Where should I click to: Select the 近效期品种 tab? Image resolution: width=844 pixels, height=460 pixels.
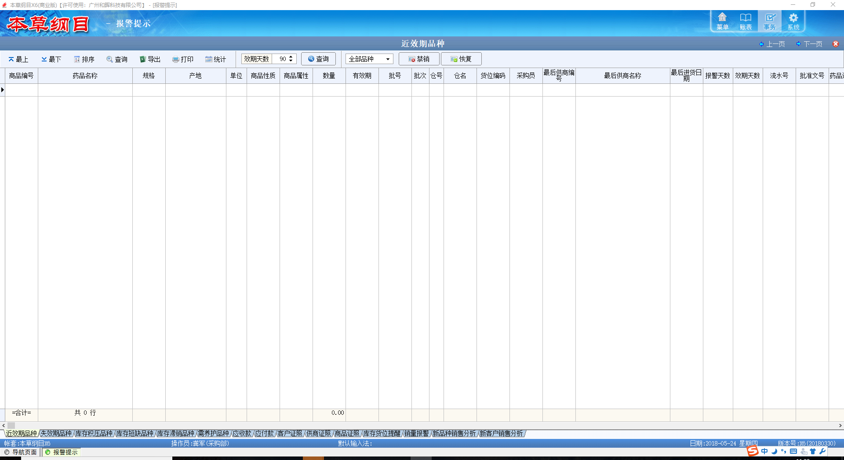pos(21,434)
